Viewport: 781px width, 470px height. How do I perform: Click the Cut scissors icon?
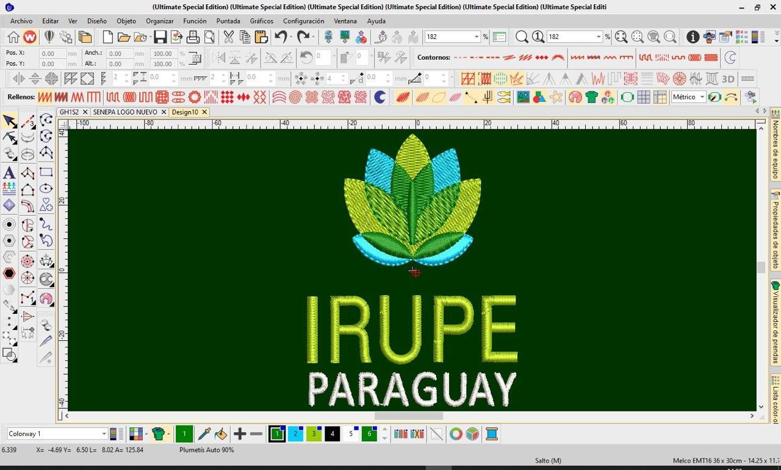pos(228,37)
